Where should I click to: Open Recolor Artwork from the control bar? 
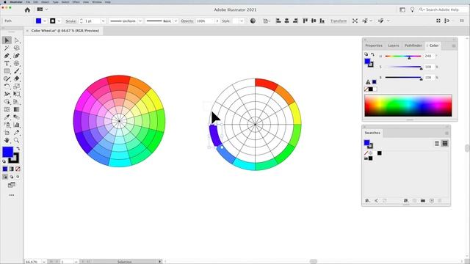coord(253,21)
